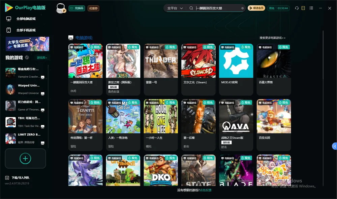337x199 pixels.
Task: Click the search magnifier icon
Action: click(x=191, y=8)
